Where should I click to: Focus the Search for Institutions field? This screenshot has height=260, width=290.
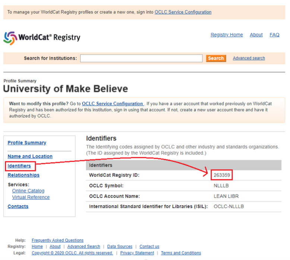141,58
